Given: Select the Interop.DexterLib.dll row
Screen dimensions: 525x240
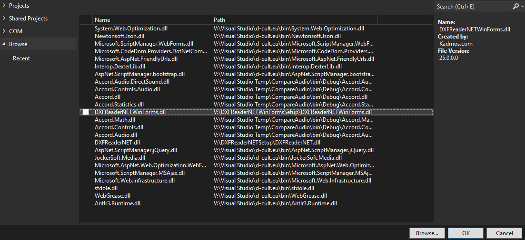Looking at the screenshot, I should point(256,67).
